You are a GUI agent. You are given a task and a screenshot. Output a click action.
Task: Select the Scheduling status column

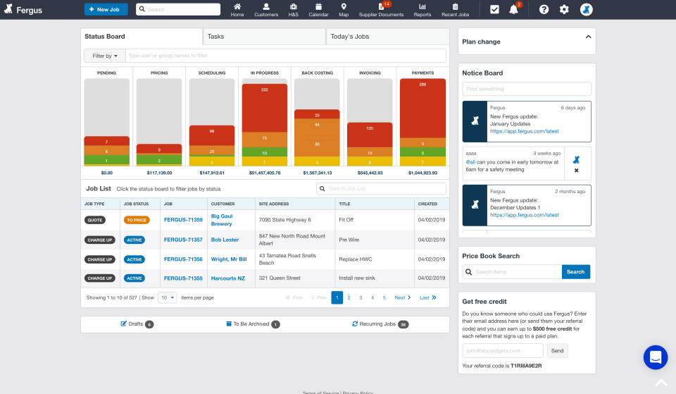tap(212, 122)
